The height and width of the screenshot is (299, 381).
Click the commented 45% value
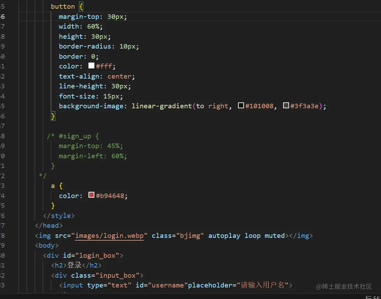[113, 146]
